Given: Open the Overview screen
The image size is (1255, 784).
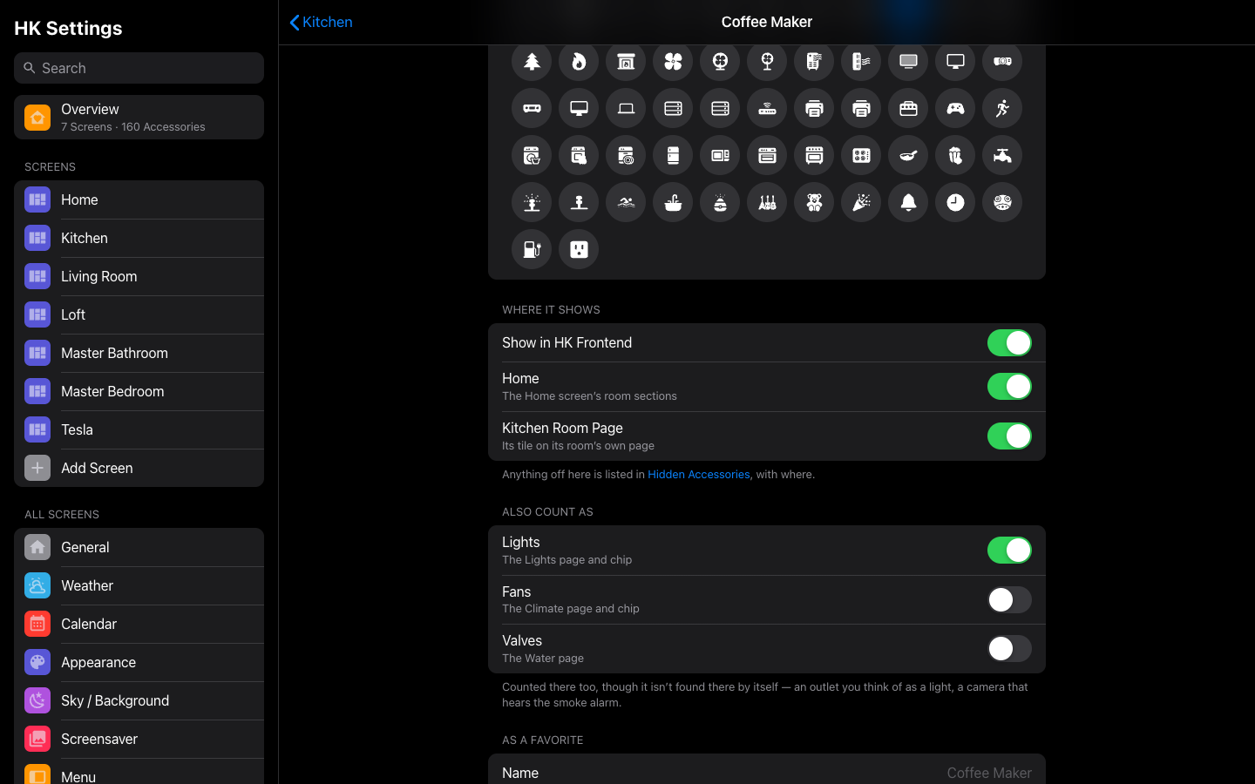Looking at the screenshot, I should point(139,118).
